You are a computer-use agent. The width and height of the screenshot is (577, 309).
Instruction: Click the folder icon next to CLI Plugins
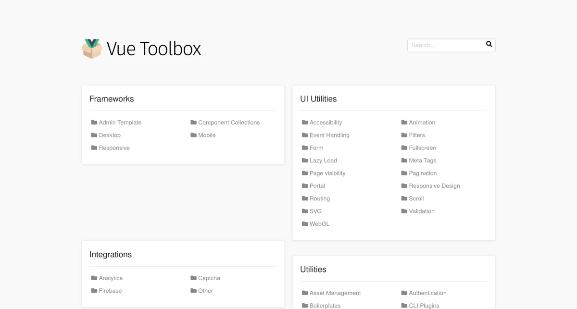404,305
